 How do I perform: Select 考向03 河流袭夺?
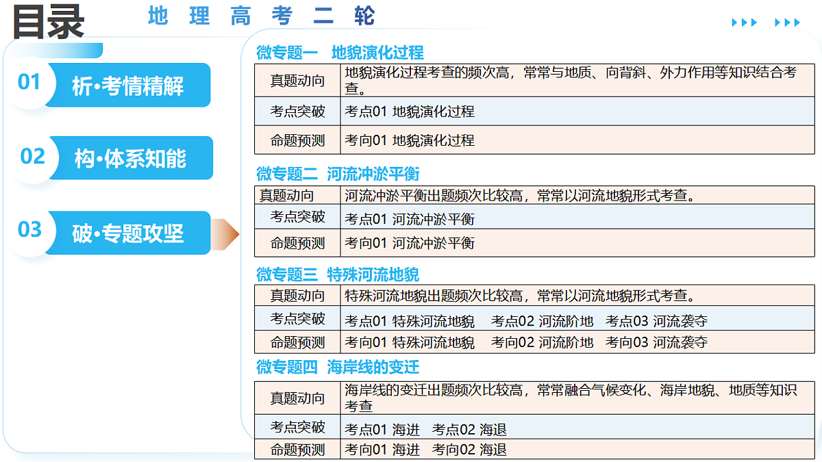pyautogui.click(x=657, y=342)
